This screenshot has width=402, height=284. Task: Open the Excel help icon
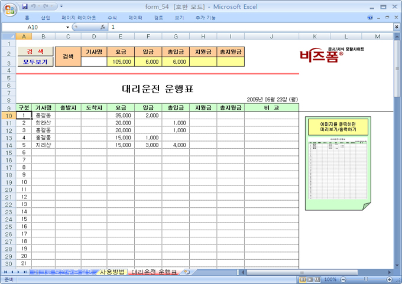click(x=370, y=18)
